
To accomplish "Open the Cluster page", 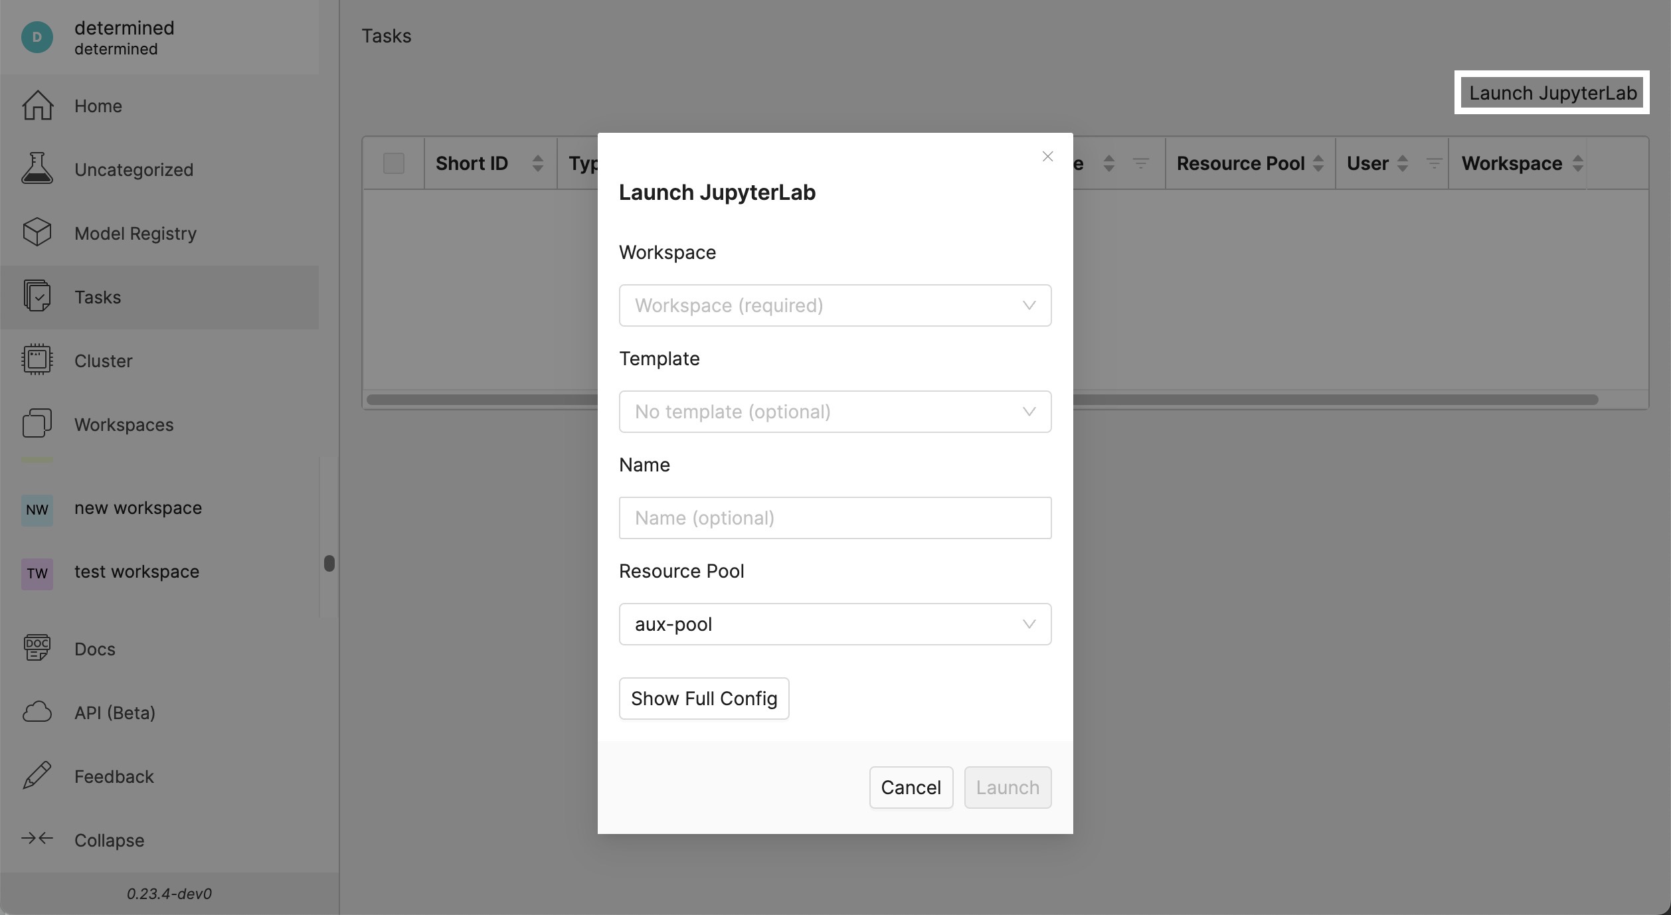I will (159, 361).
